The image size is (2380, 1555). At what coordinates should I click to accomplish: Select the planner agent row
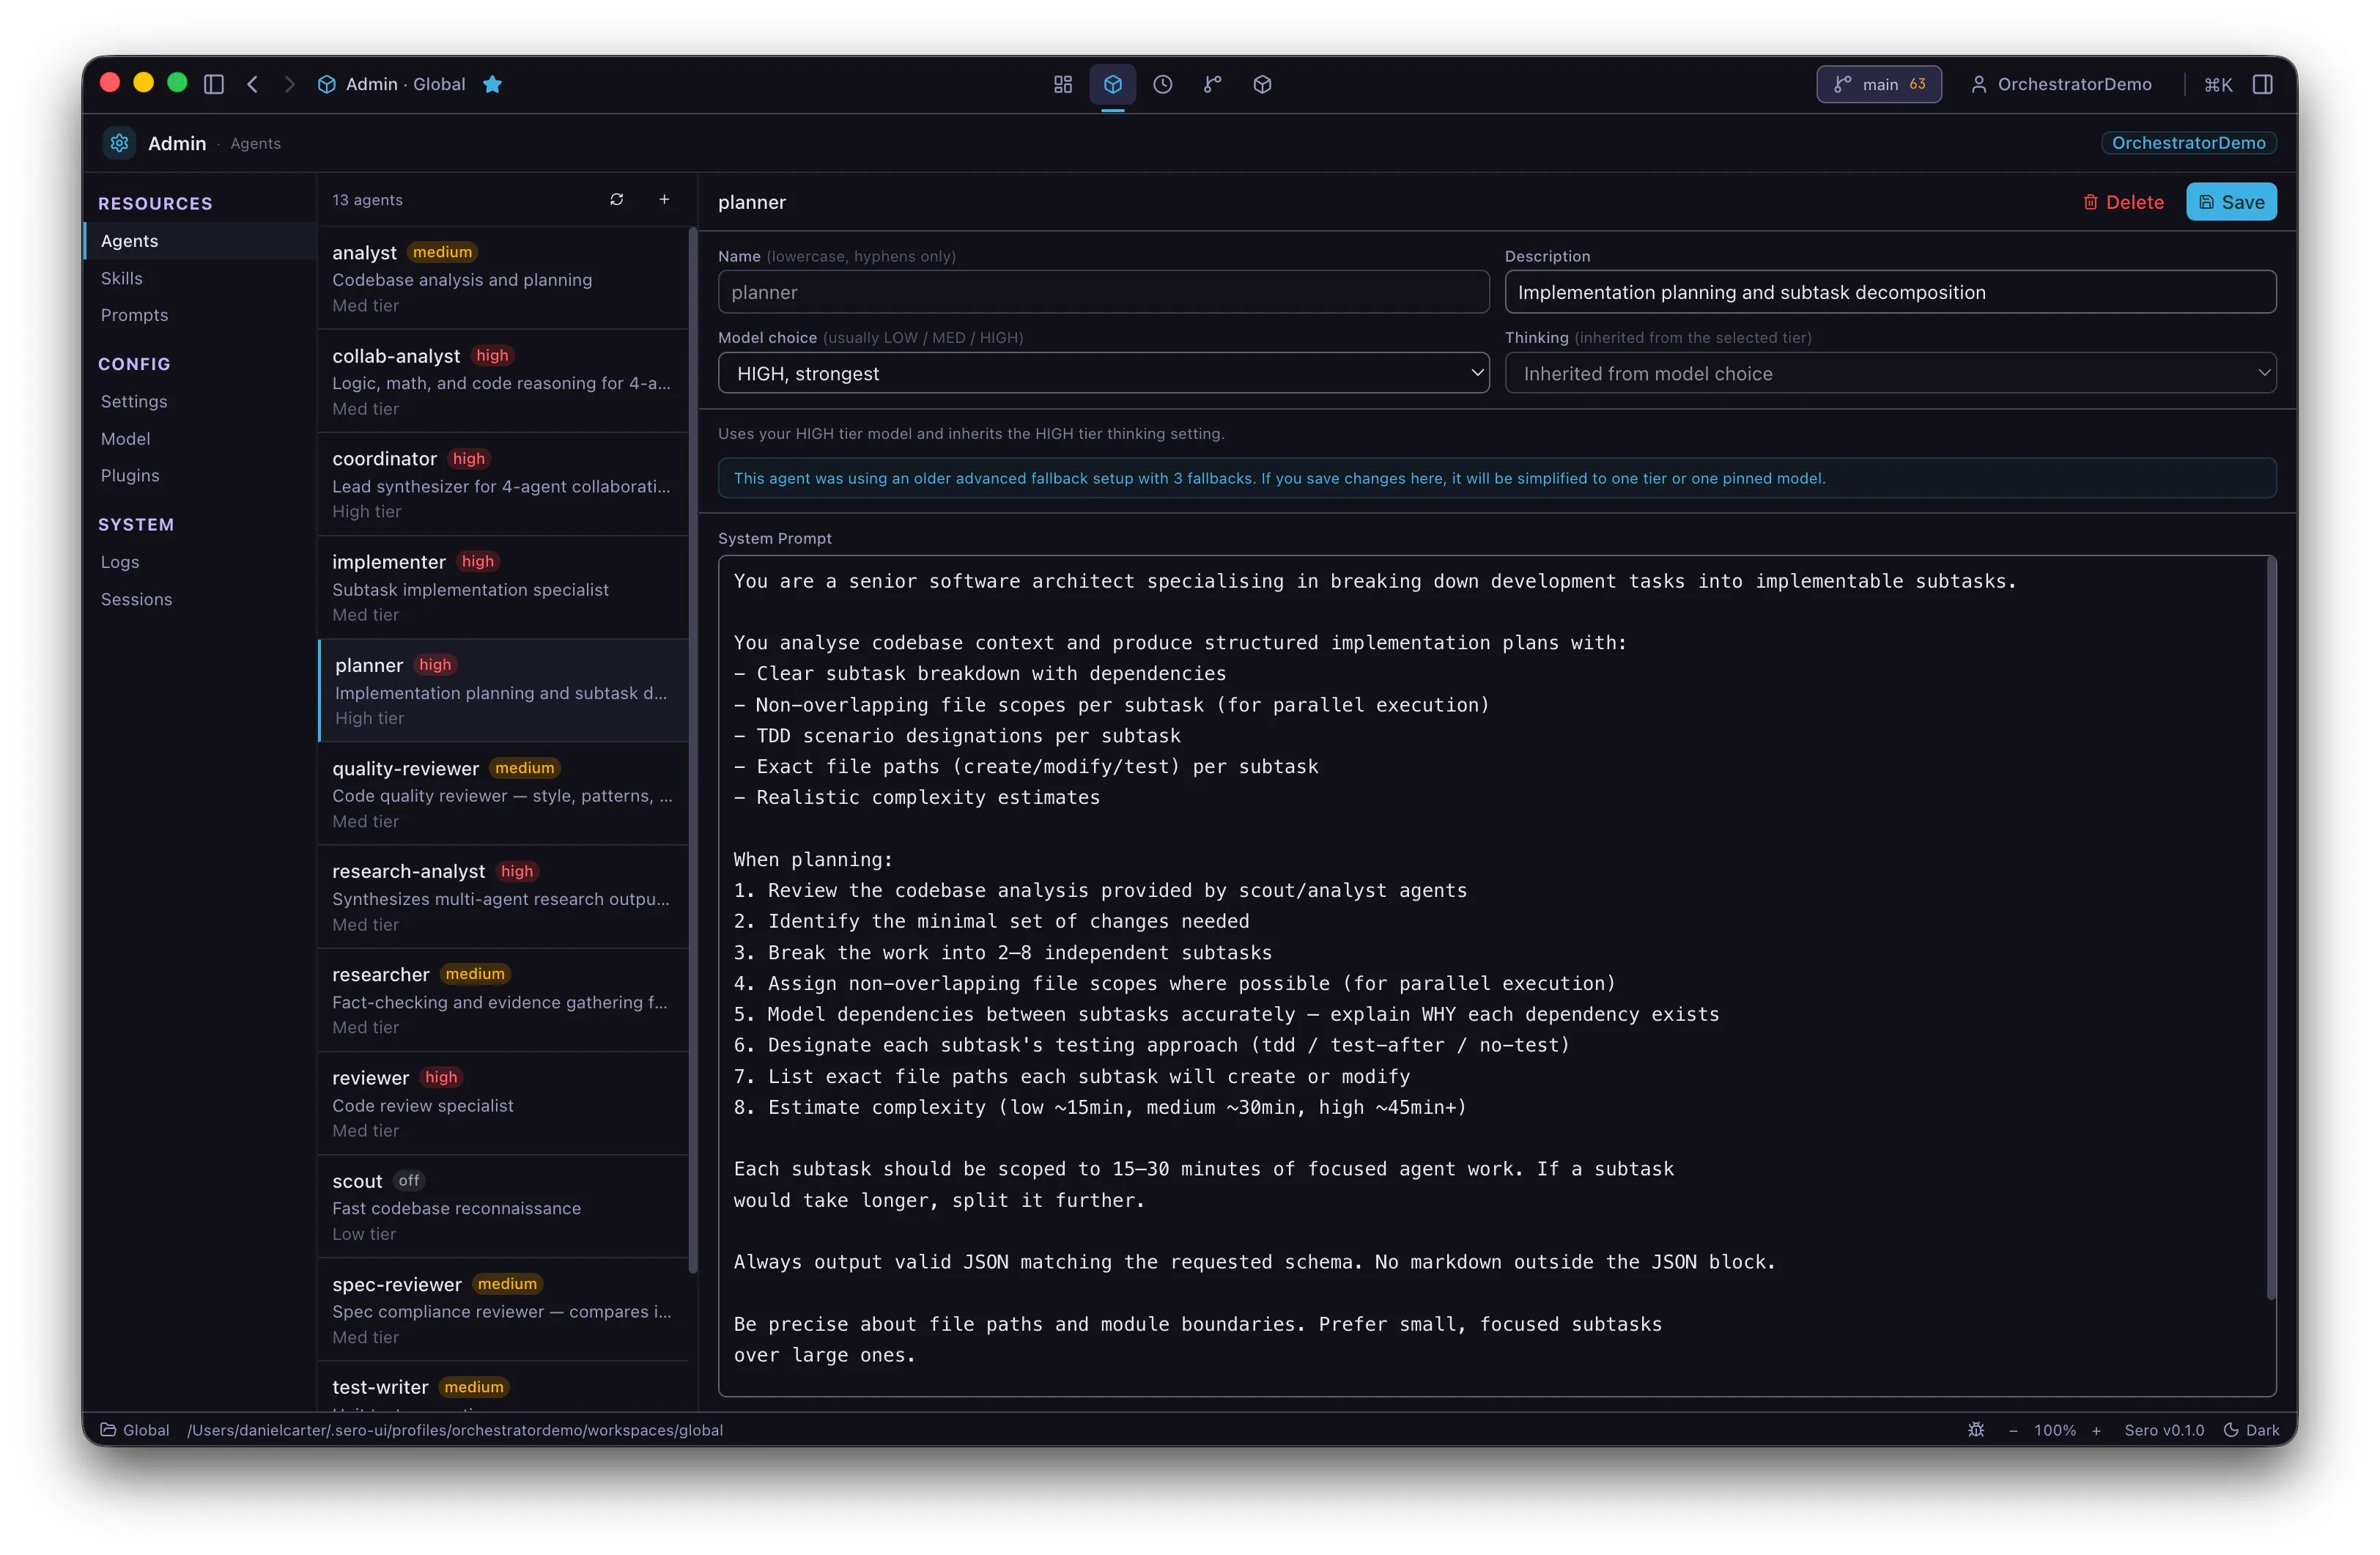pos(503,690)
